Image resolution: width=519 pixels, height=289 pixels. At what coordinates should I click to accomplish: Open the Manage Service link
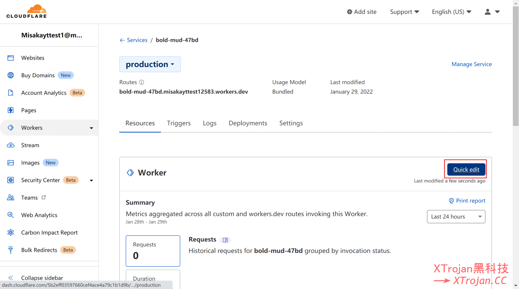[x=472, y=64]
